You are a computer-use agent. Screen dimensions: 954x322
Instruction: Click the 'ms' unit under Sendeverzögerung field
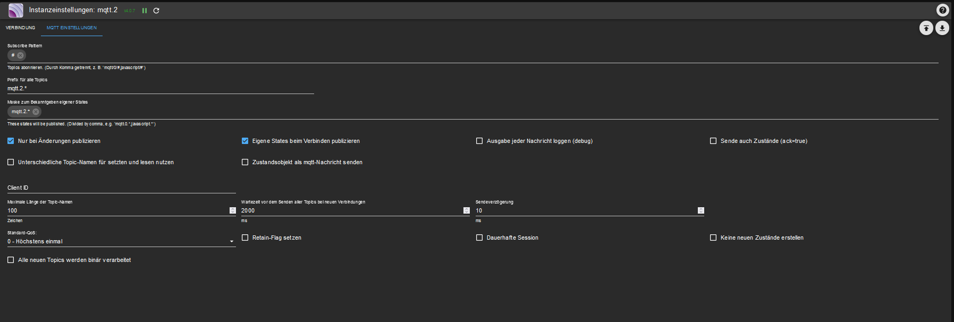[x=478, y=221]
